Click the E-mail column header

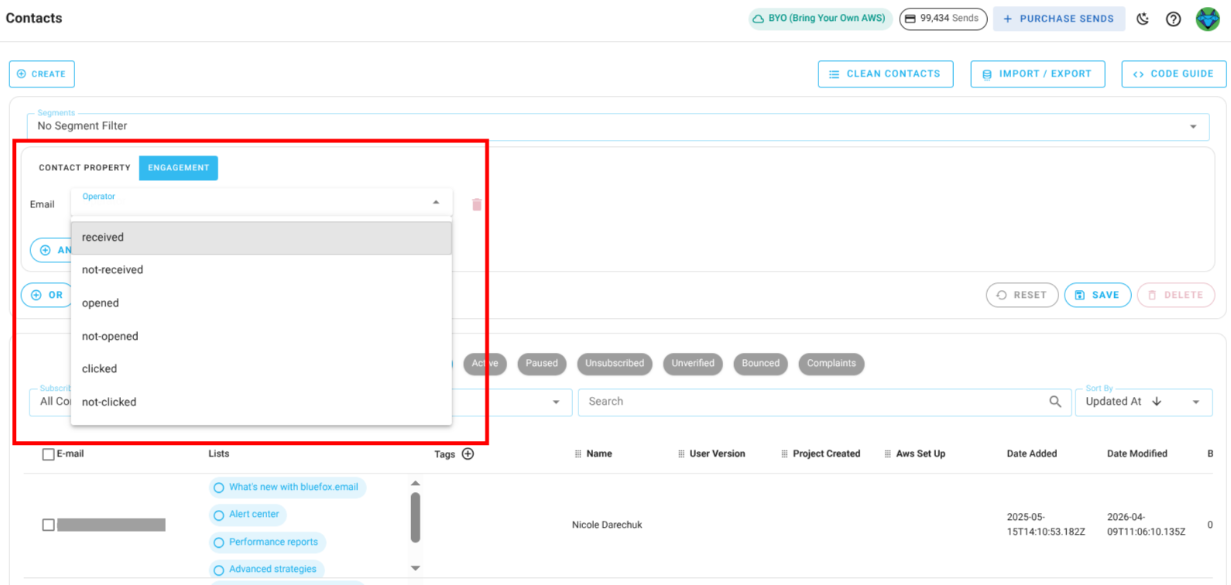[x=70, y=454]
